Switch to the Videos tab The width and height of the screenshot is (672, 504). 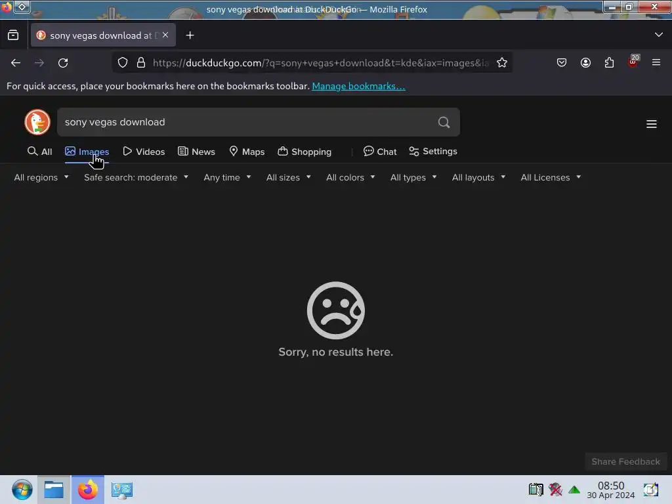(144, 152)
